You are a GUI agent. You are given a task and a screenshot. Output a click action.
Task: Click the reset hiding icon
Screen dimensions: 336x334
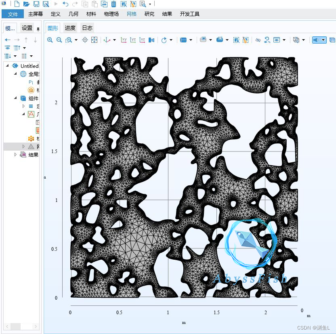[x=267, y=40]
